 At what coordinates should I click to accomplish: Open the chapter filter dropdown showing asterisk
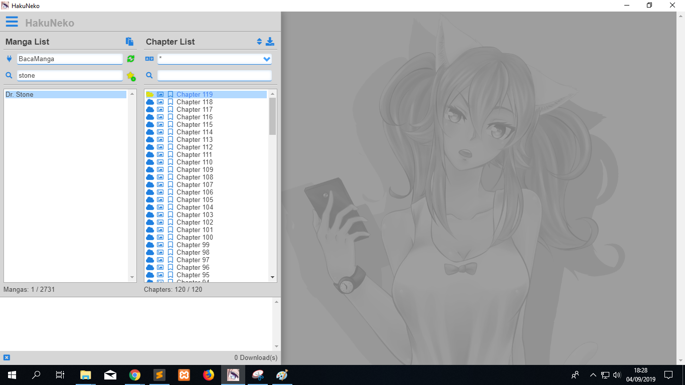(215, 59)
